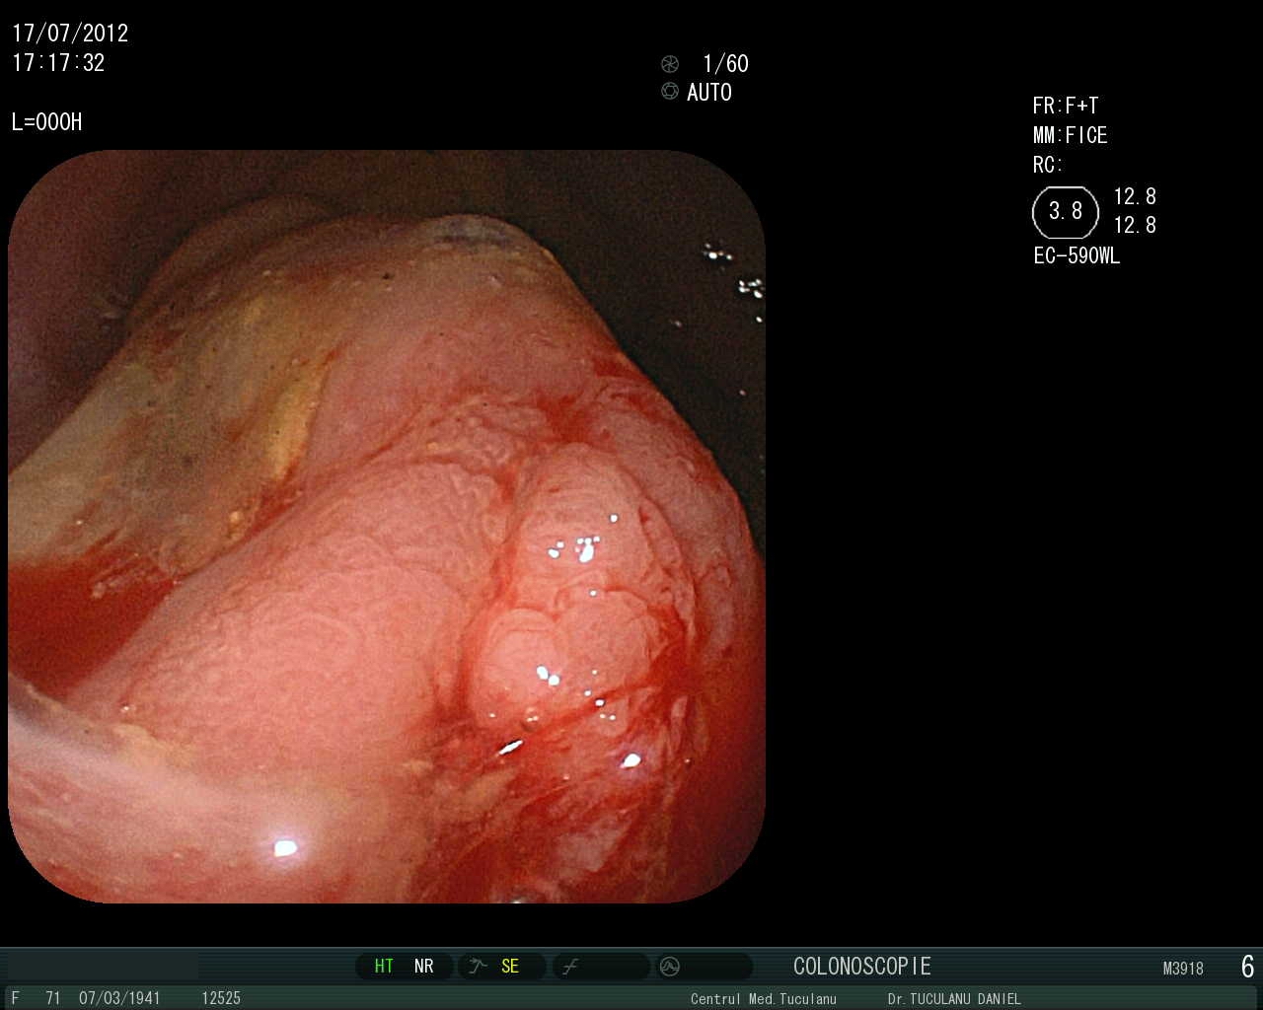The image size is (1263, 1010).
Task: Click the endoscopic colonoscopy image
Action: (x=387, y=526)
